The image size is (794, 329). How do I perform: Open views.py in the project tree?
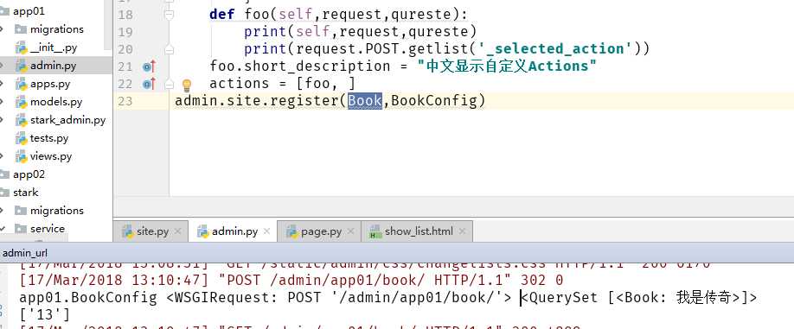(x=51, y=156)
